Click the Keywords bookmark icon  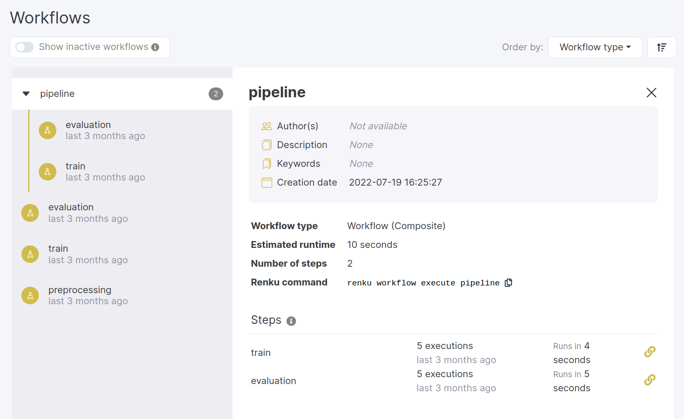267,164
